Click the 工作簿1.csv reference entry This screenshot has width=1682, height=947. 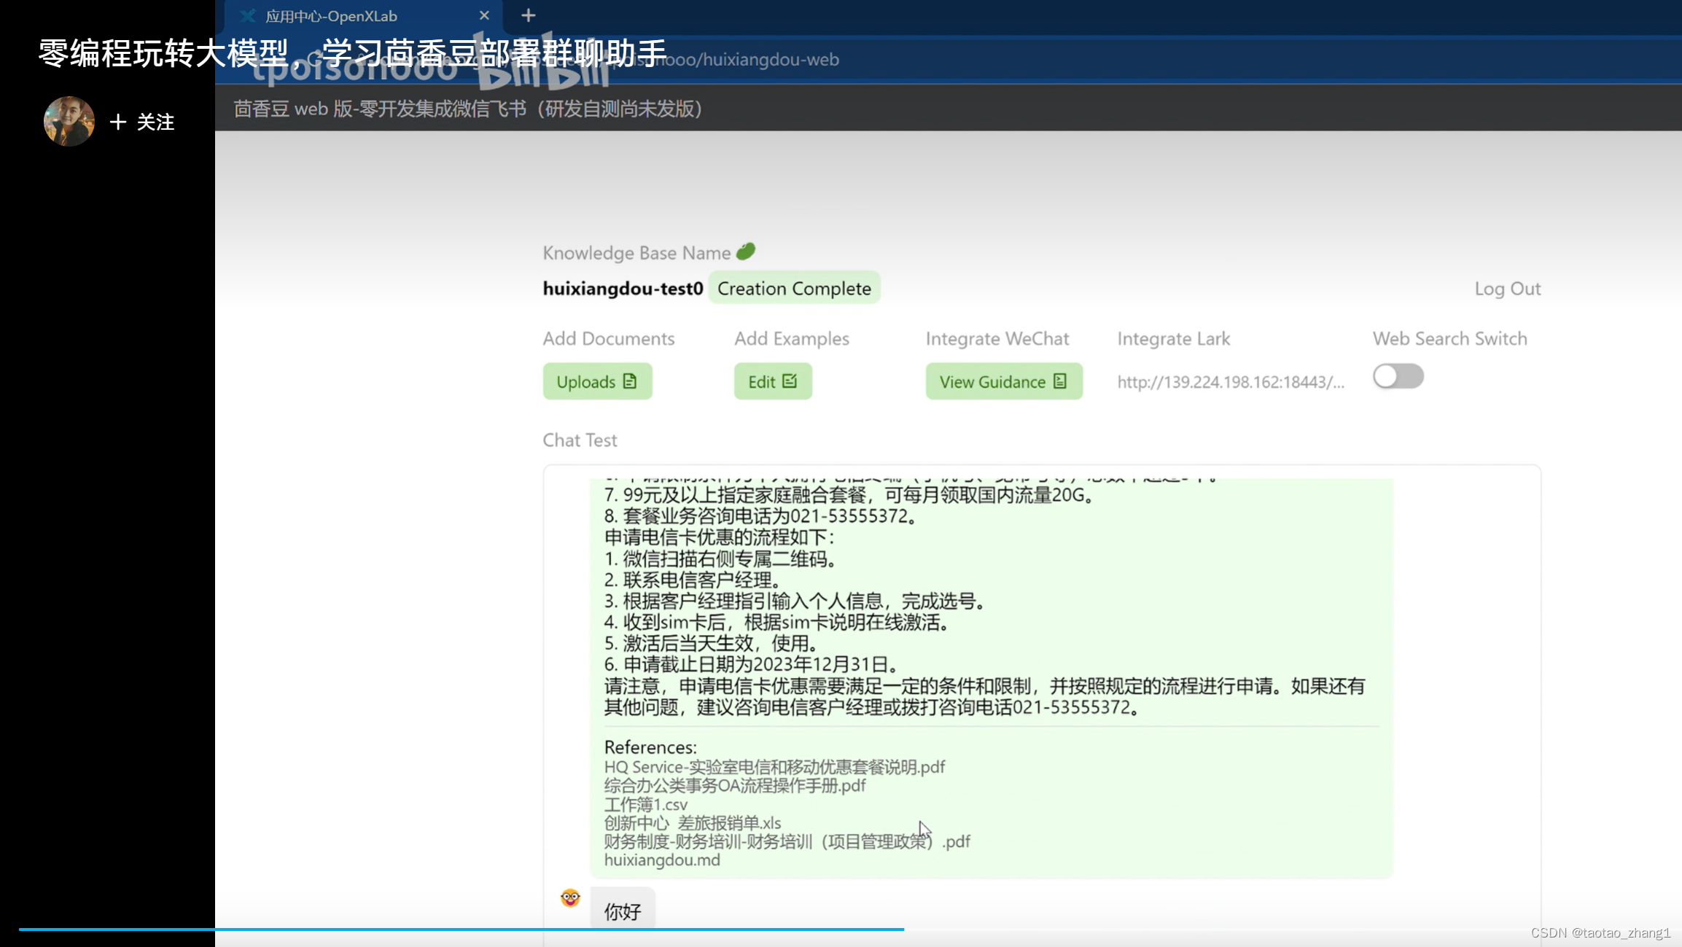coord(645,804)
